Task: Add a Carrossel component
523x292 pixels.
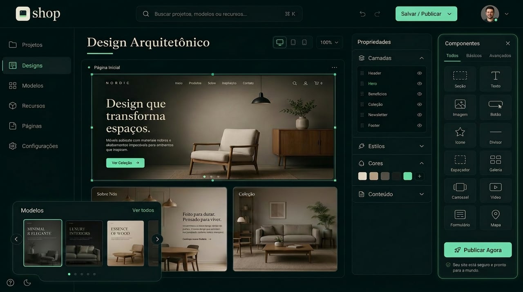Action: 460,190
